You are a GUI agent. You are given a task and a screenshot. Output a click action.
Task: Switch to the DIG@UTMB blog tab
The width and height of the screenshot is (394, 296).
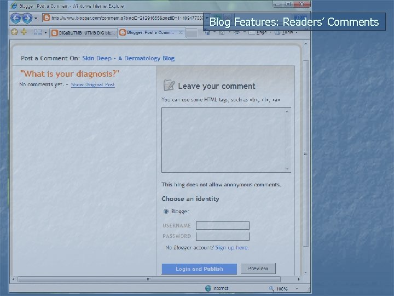(83, 33)
